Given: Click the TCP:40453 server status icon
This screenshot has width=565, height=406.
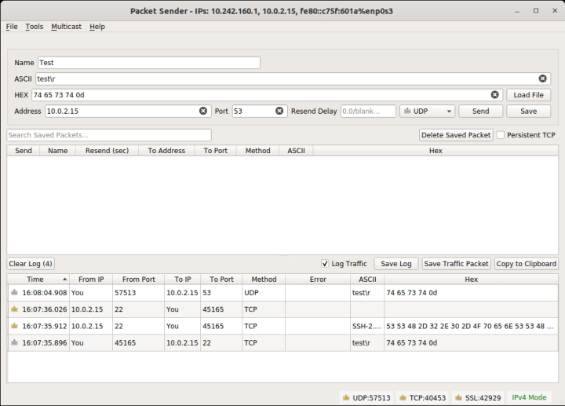Looking at the screenshot, I should 403,397.
